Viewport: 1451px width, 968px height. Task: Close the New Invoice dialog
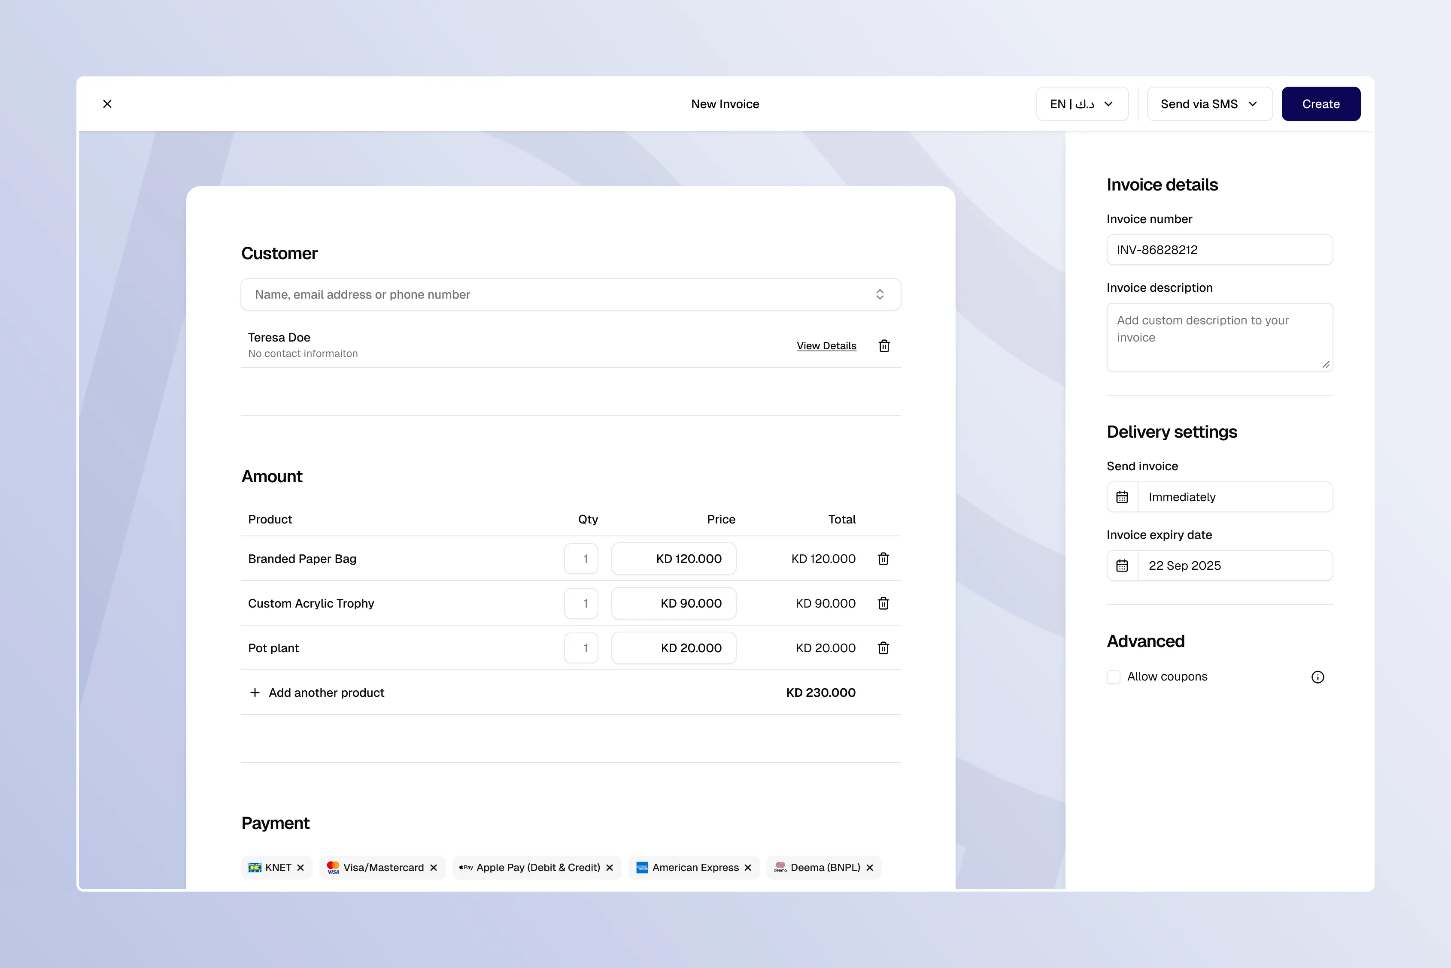[107, 104]
